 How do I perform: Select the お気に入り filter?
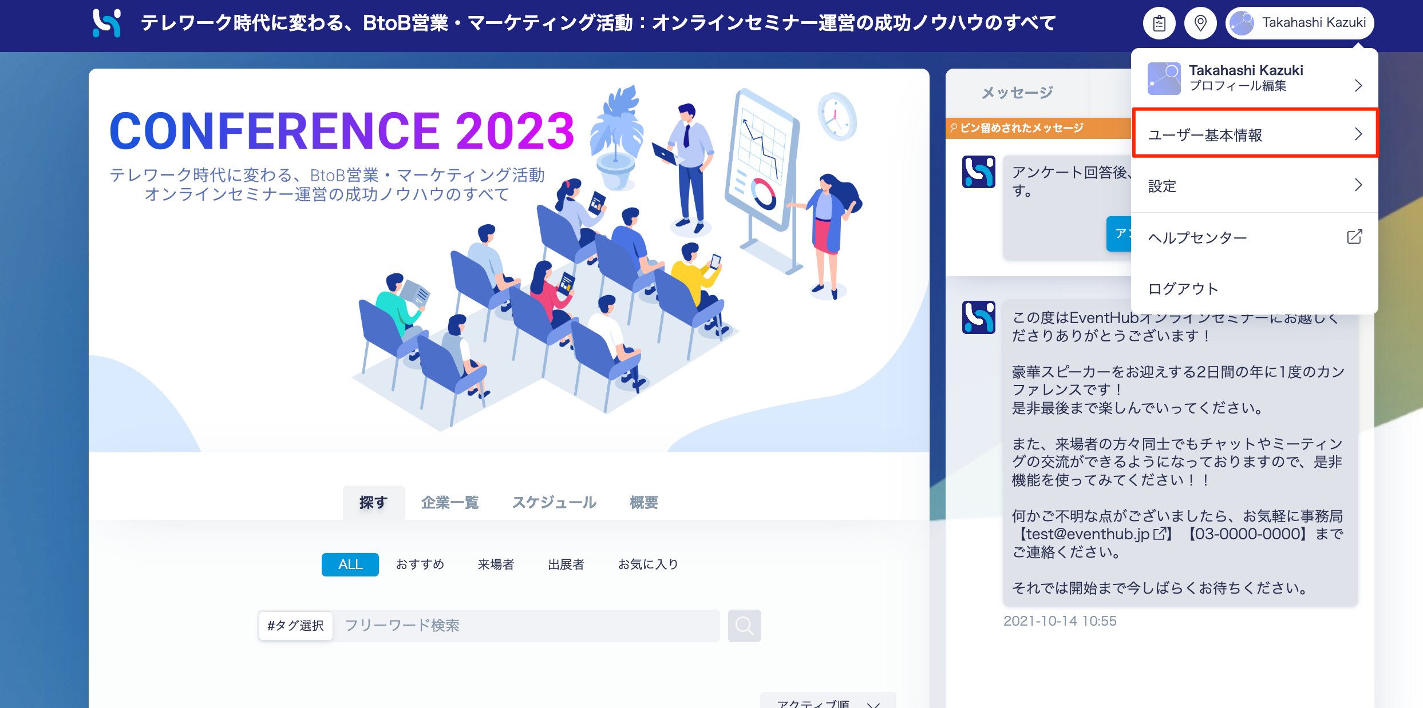click(x=648, y=564)
